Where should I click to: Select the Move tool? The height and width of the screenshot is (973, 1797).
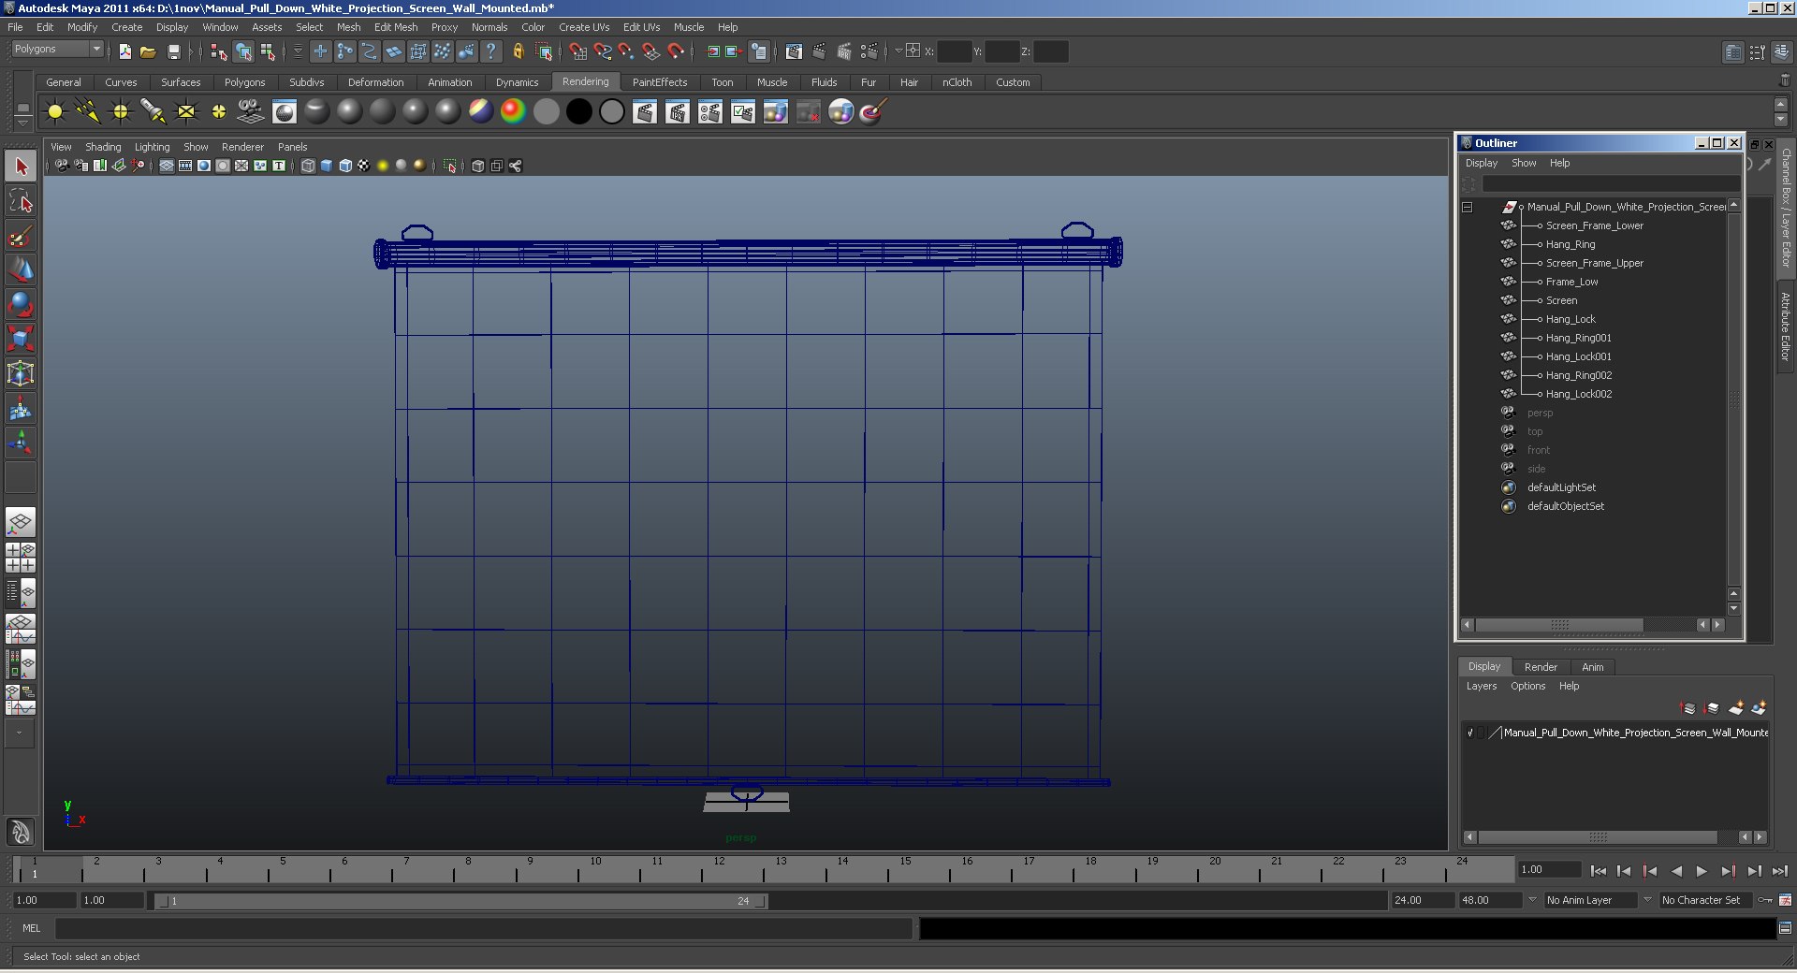point(21,270)
